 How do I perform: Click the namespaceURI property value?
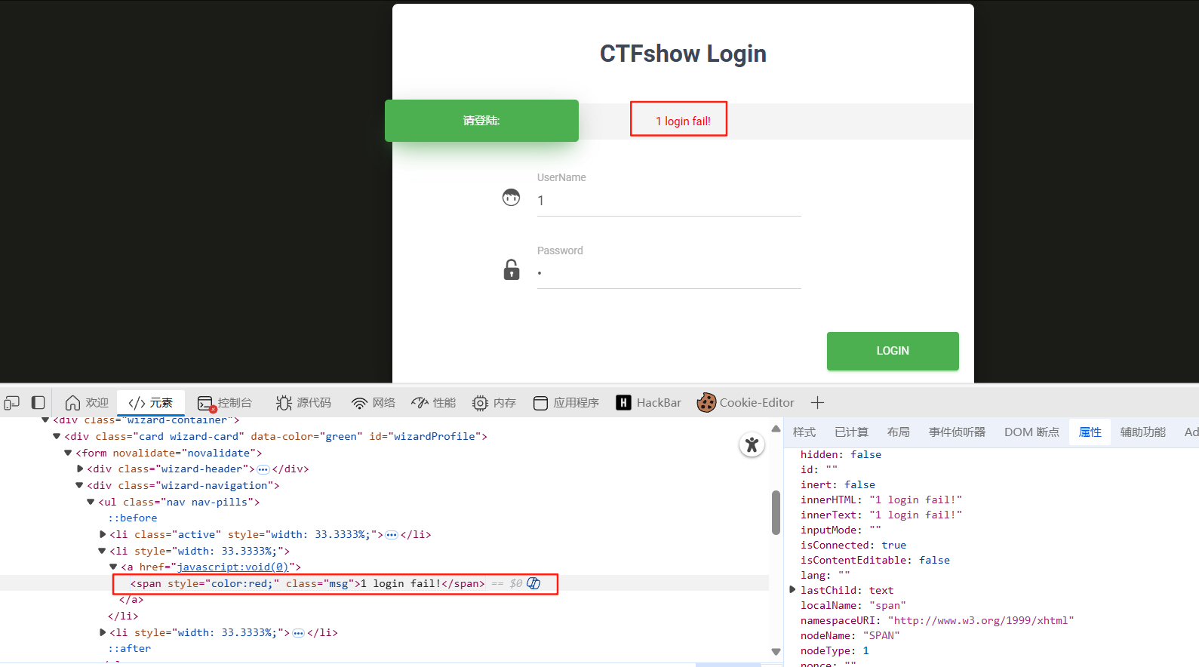point(981,620)
